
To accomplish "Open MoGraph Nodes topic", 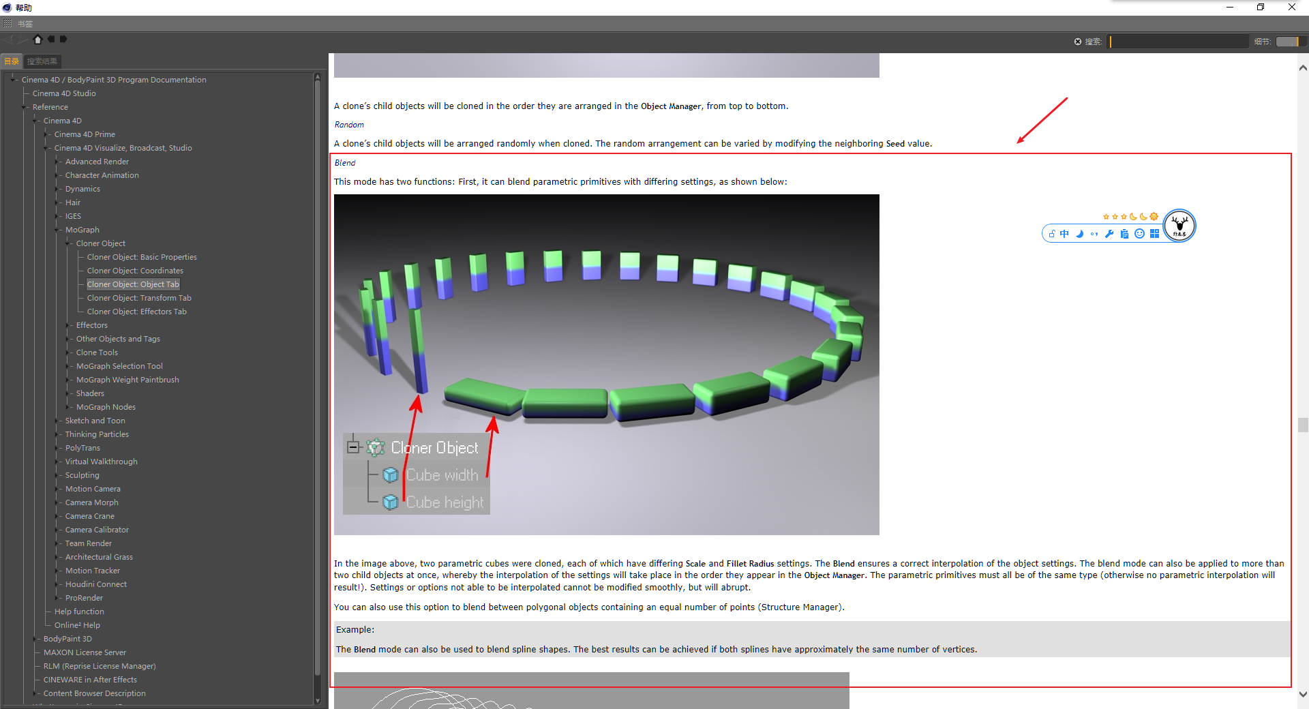I will (x=106, y=407).
